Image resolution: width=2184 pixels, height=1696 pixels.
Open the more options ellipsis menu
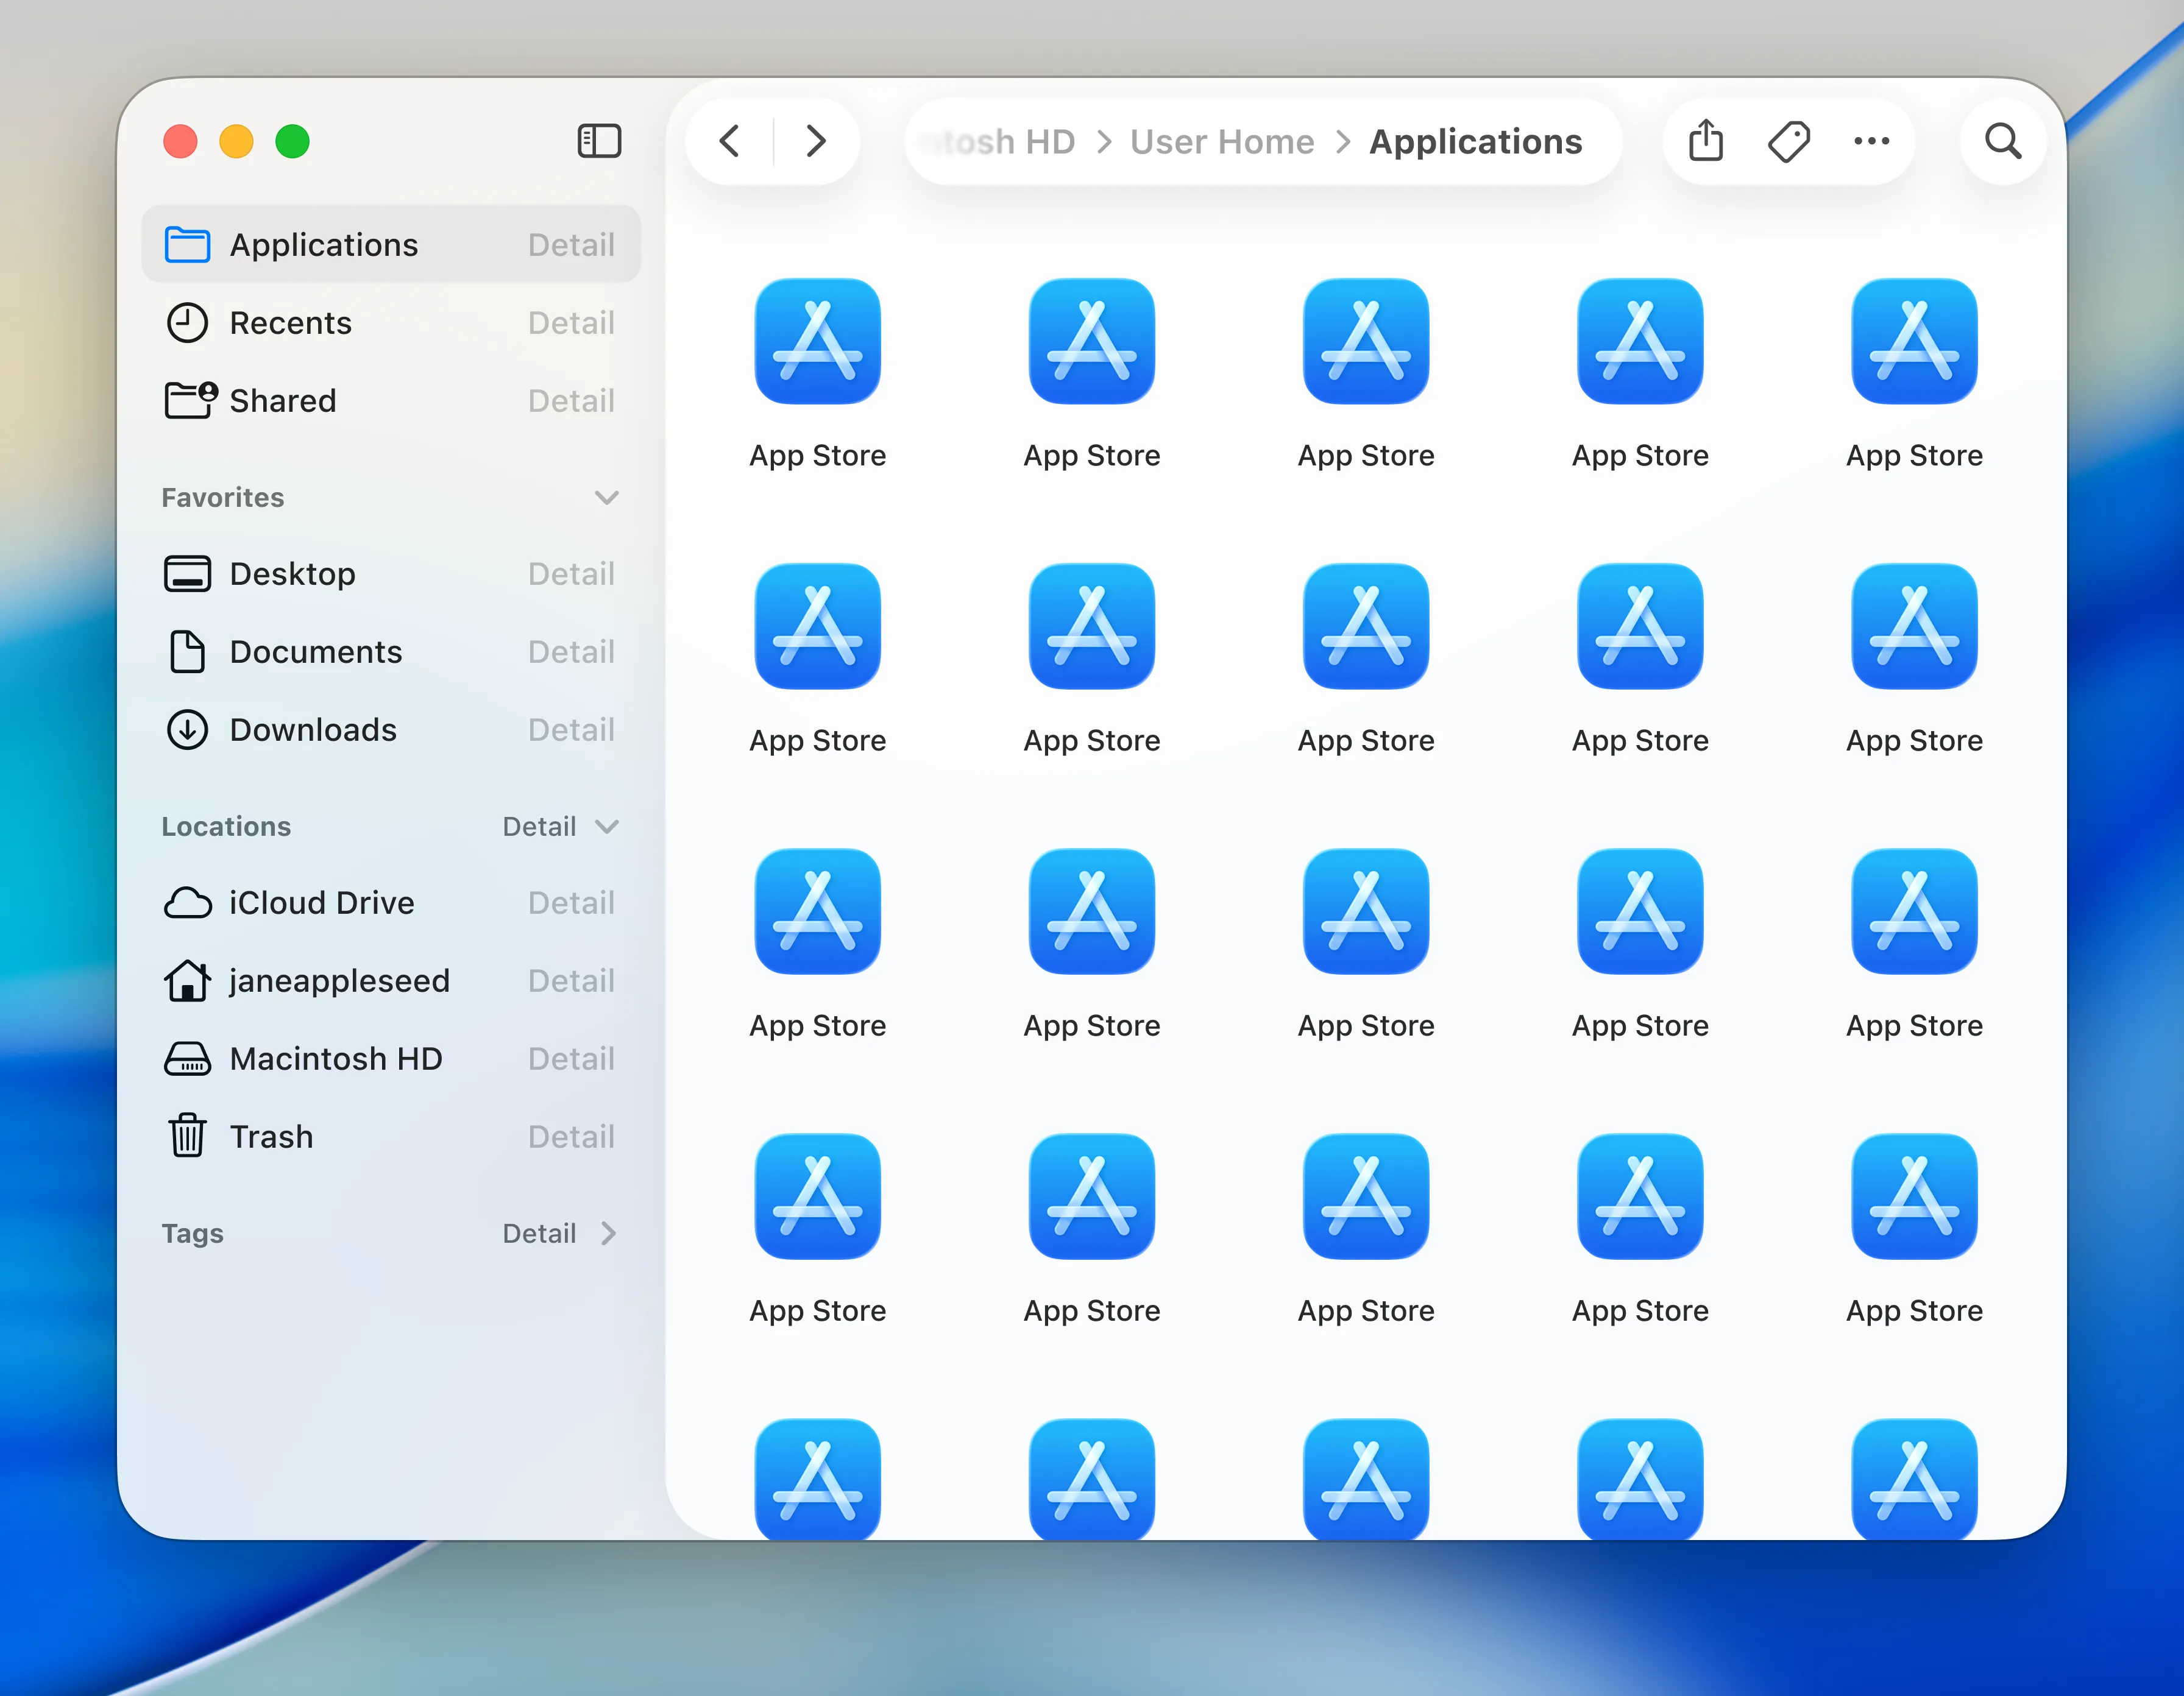1871,141
